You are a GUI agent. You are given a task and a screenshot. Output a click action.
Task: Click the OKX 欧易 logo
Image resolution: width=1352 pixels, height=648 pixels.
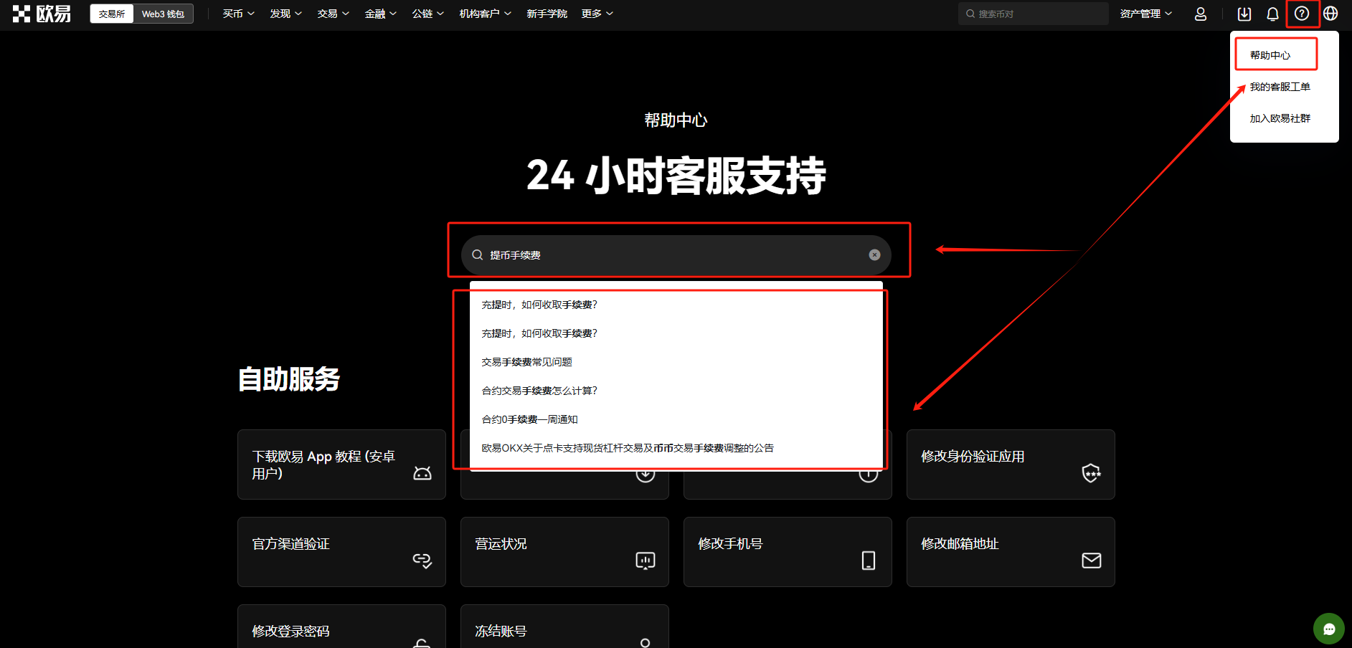click(x=42, y=14)
